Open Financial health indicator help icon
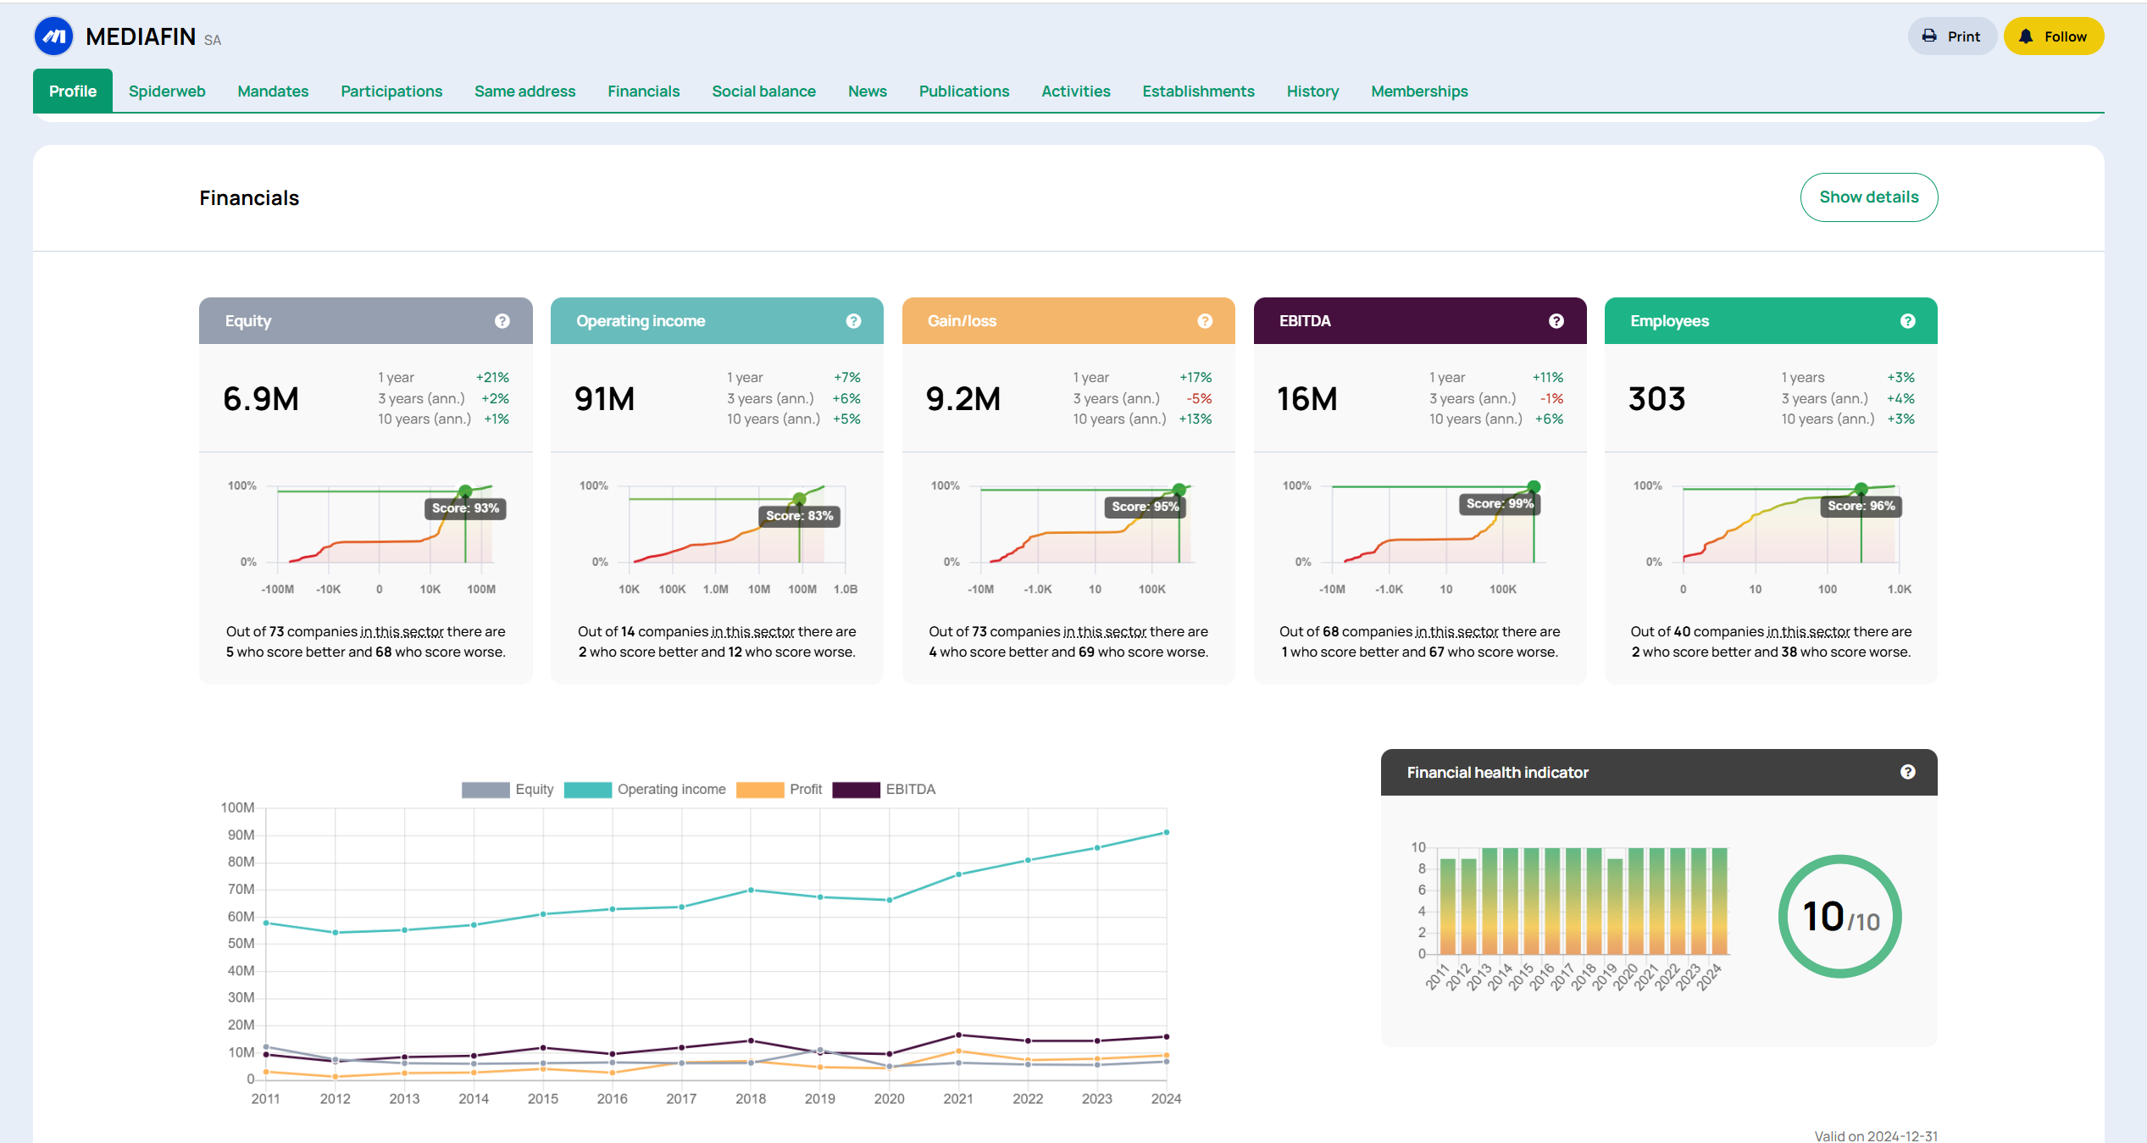Viewport: 2147px width, 1143px height. click(1908, 772)
